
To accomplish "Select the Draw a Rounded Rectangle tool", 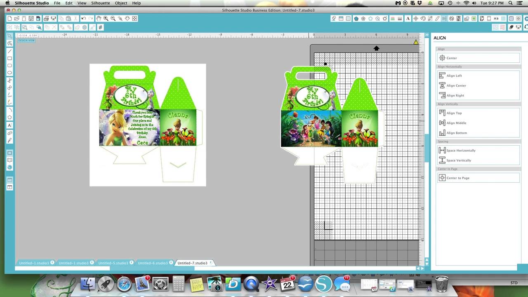I will [9, 66].
